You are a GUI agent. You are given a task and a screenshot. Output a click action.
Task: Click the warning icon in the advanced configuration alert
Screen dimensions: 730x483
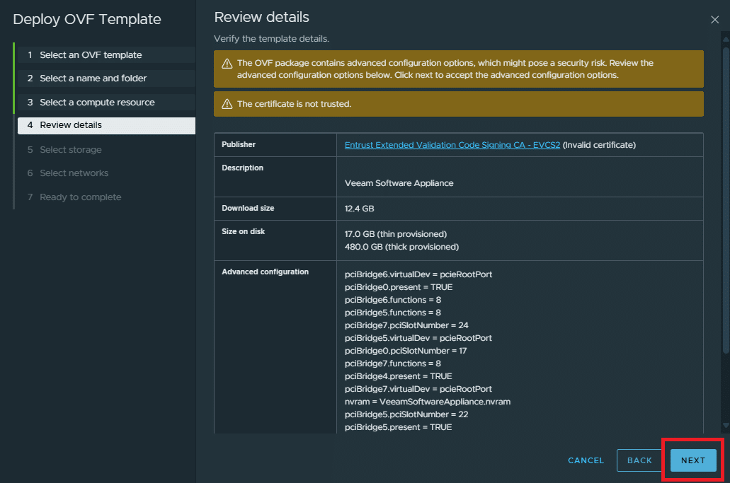227,64
